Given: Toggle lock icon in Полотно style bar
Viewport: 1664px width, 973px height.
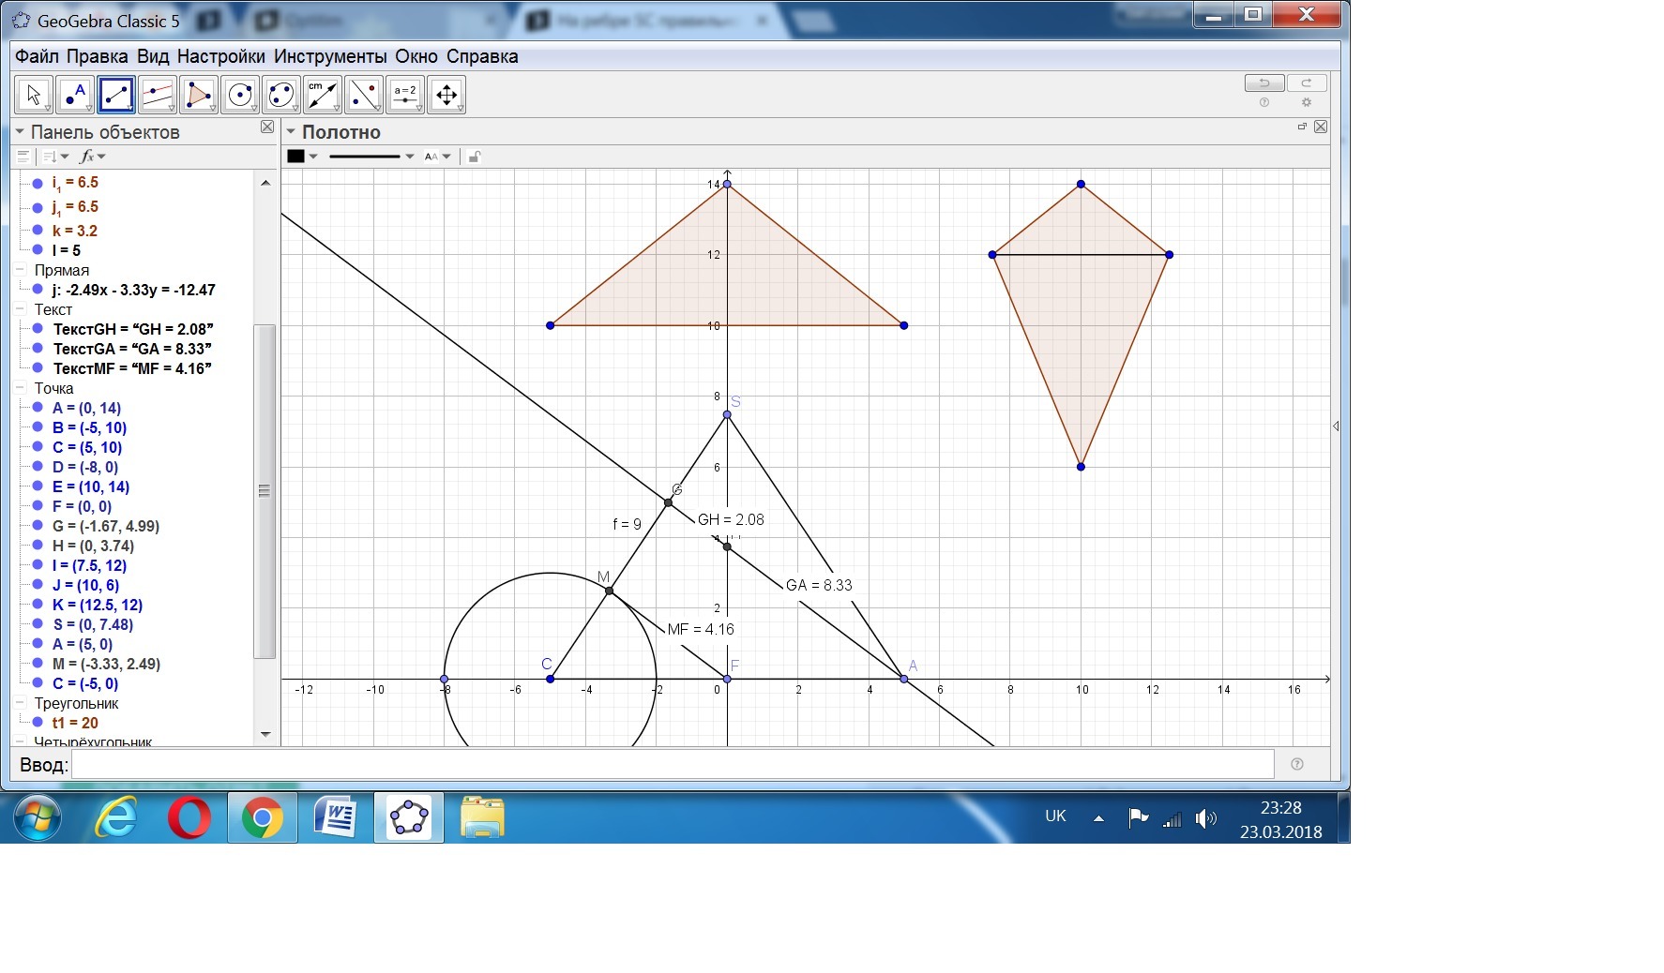Looking at the screenshot, I should click(x=475, y=157).
